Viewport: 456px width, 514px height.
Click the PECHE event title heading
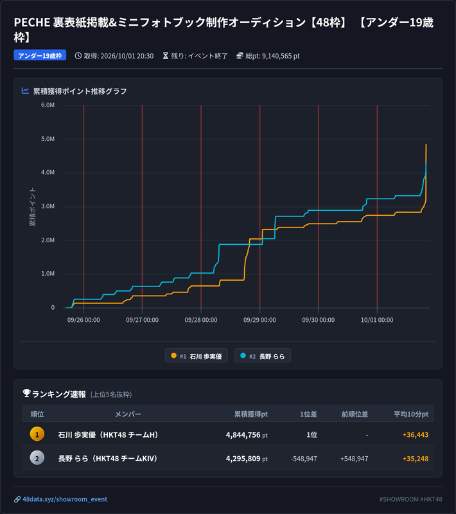coord(224,30)
